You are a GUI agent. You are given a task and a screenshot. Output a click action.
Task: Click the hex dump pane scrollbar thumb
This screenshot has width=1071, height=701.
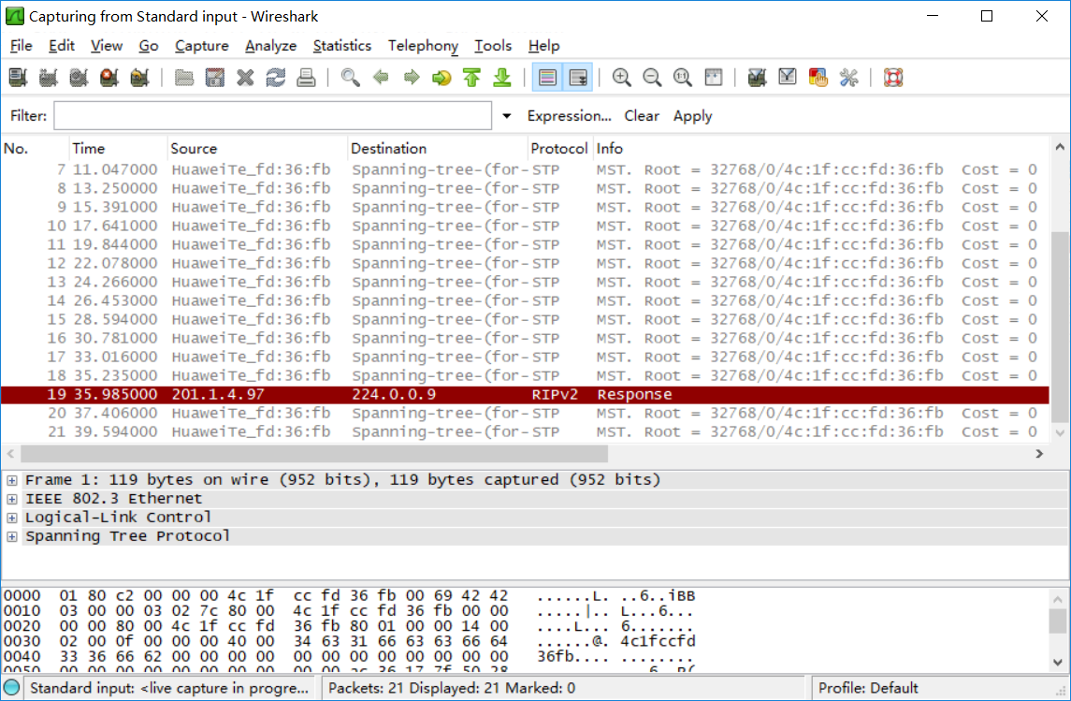(x=1057, y=621)
